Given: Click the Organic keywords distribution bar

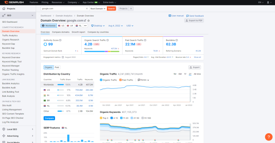Looking at the screenshot, I should coord(102,52).
